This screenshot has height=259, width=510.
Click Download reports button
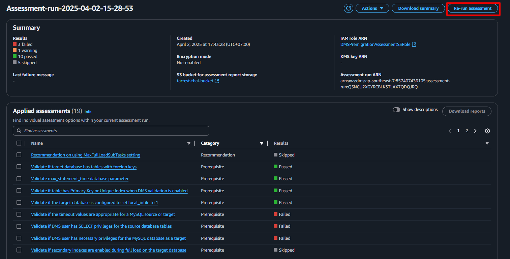467,111
